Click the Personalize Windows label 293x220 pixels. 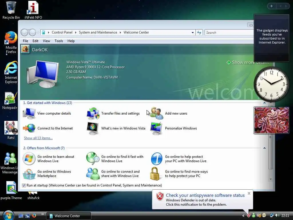(x=181, y=128)
